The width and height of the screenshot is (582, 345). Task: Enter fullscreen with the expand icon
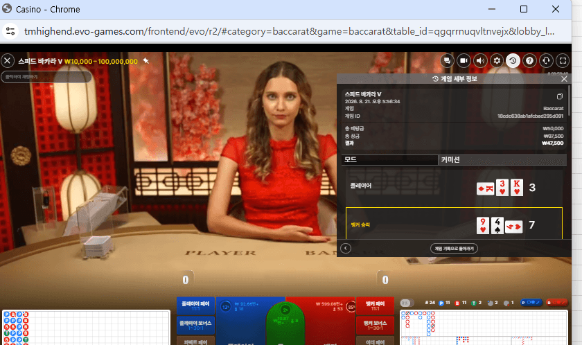(563, 60)
